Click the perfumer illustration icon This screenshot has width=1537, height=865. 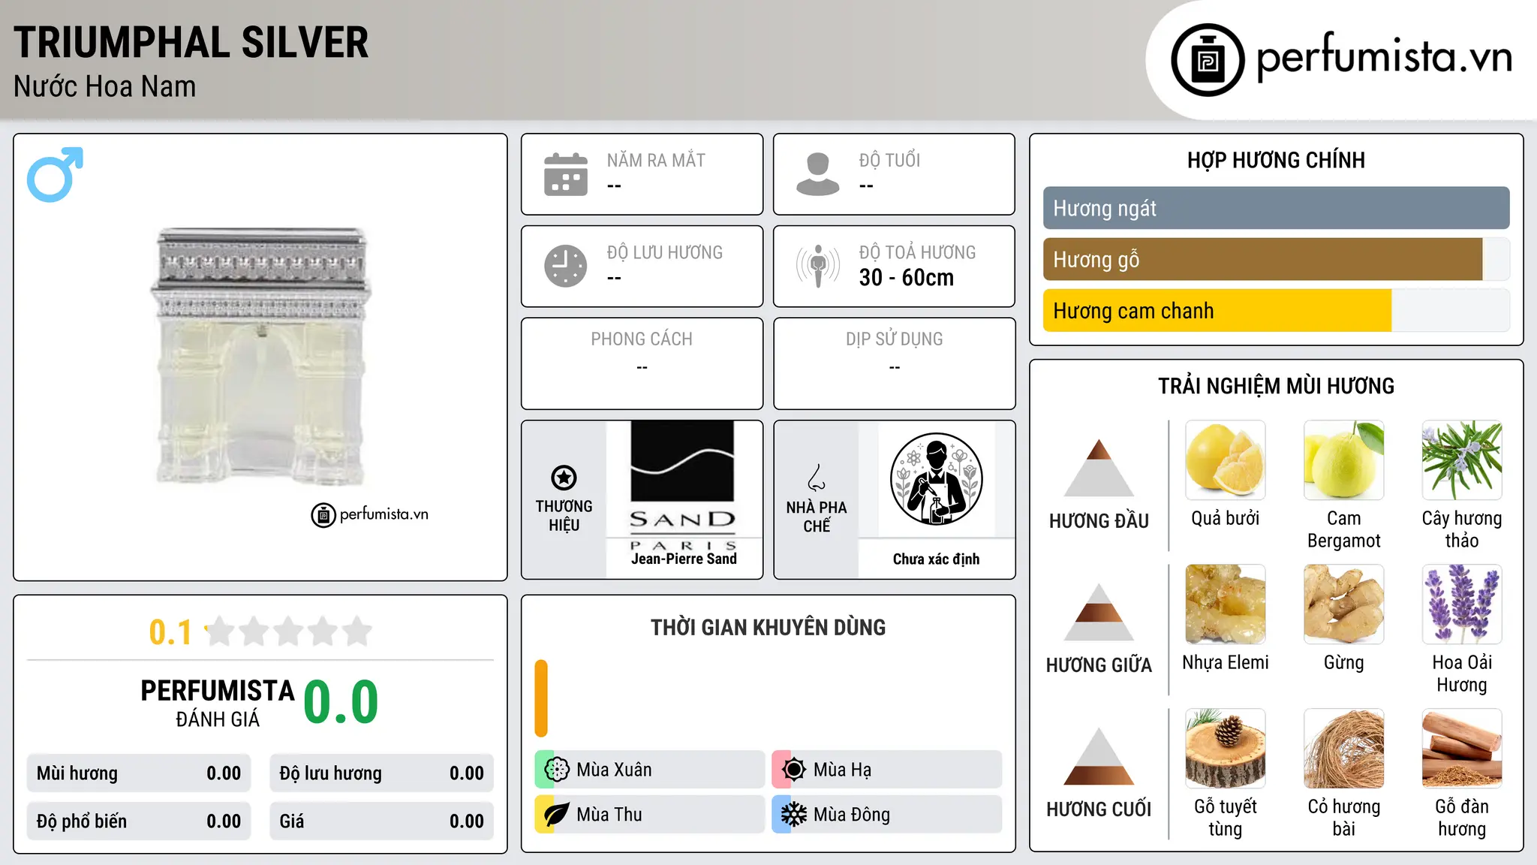click(x=936, y=479)
